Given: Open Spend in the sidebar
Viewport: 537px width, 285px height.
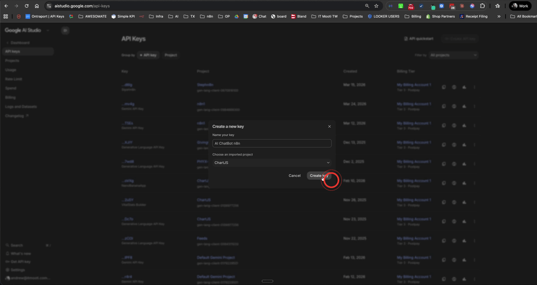Looking at the screenshot, I should (x=11, y=88).
